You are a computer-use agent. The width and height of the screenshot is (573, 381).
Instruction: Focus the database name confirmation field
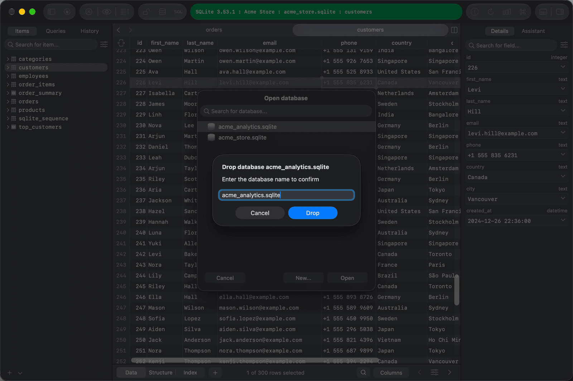286,195
